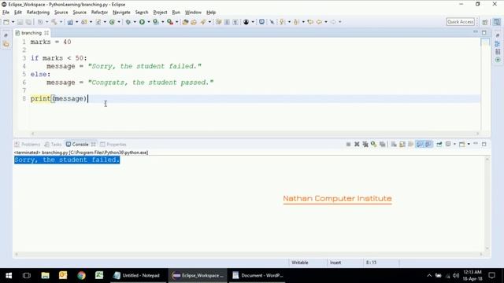Switch to the Tasks tab
The width and height of the screenshot is (504, 283).
[53, 145]
